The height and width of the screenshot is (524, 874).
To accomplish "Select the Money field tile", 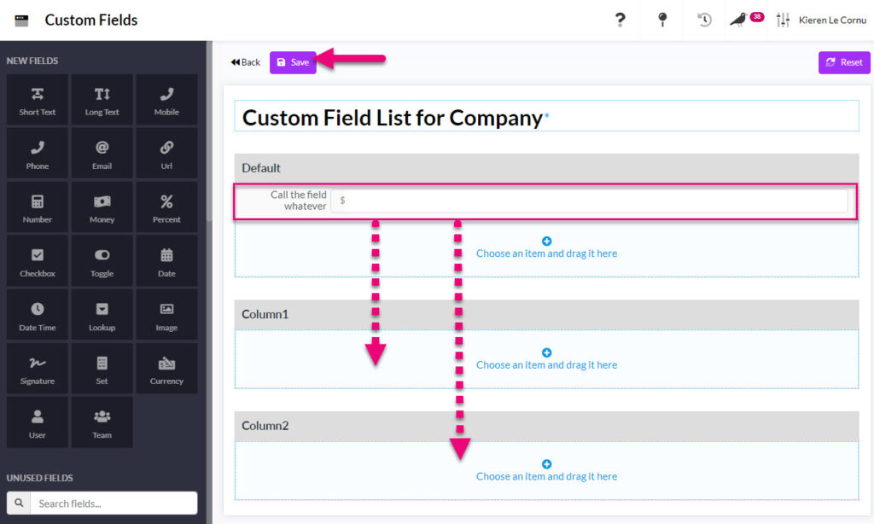I will (x=102, y=207).
